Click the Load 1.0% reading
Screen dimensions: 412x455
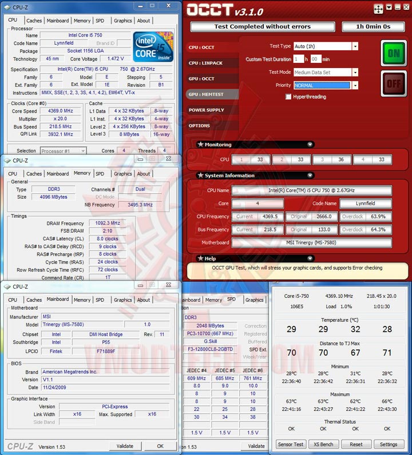pos(339,306)
